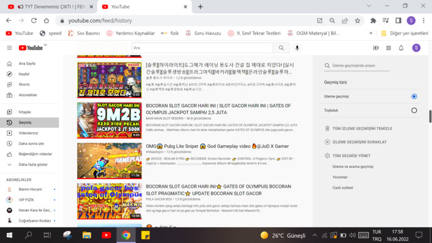
Task: Open the YouTube hamburger guide menu
Action: tap(9, 48)
